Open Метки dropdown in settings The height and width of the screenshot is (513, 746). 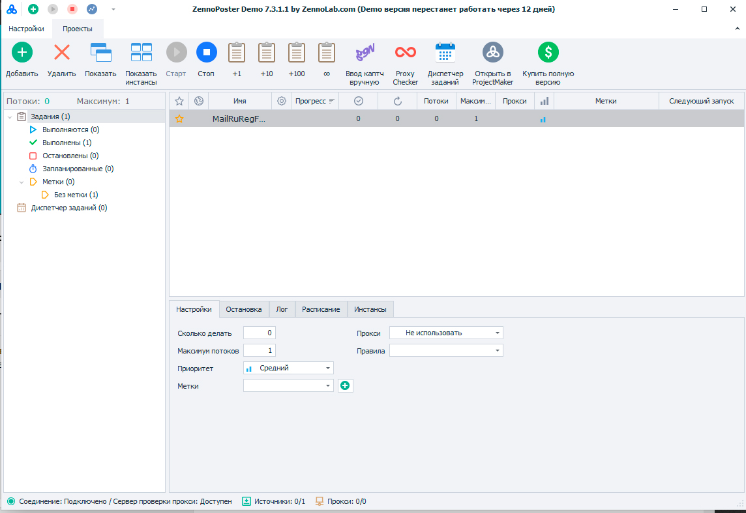tap(288, 385)
